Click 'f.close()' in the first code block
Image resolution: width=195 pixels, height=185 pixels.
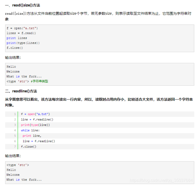(x=15, y=48)
